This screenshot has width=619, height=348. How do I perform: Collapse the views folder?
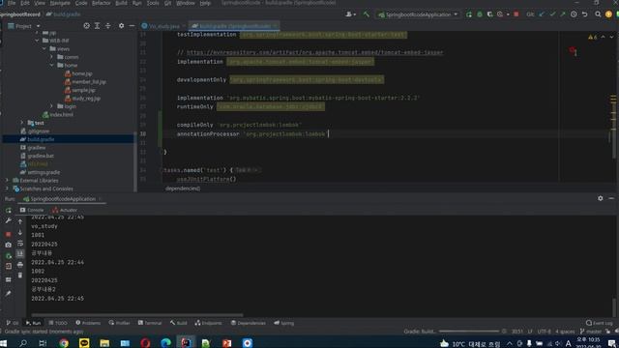pyautogui.click(x=44, y=48)
